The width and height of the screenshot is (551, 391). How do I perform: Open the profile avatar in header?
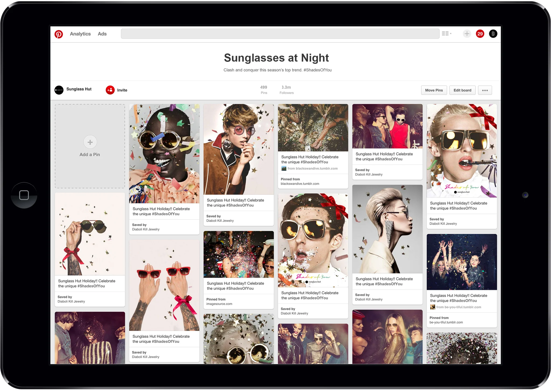(493, 34)
